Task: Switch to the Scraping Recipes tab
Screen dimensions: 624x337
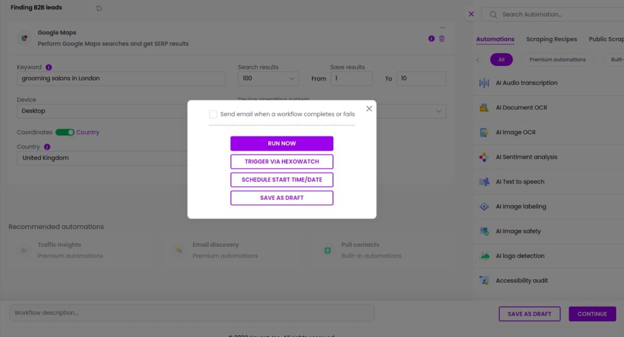Action: 551,40
